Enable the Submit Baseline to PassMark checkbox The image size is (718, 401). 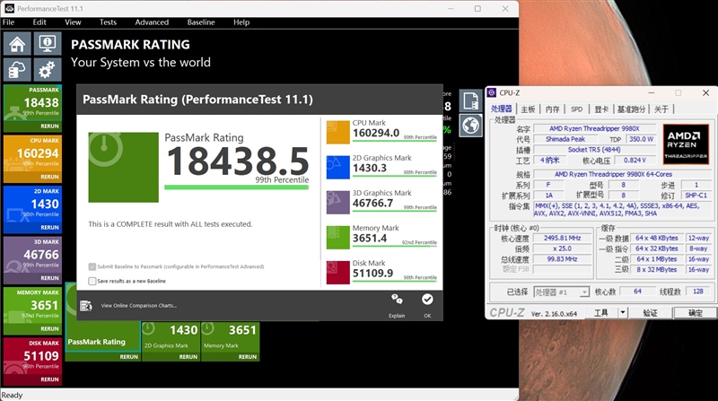pos(92,266)
